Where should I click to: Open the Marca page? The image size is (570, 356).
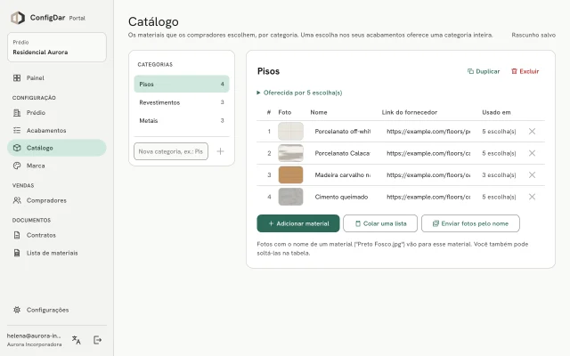[x=57, y=166]
